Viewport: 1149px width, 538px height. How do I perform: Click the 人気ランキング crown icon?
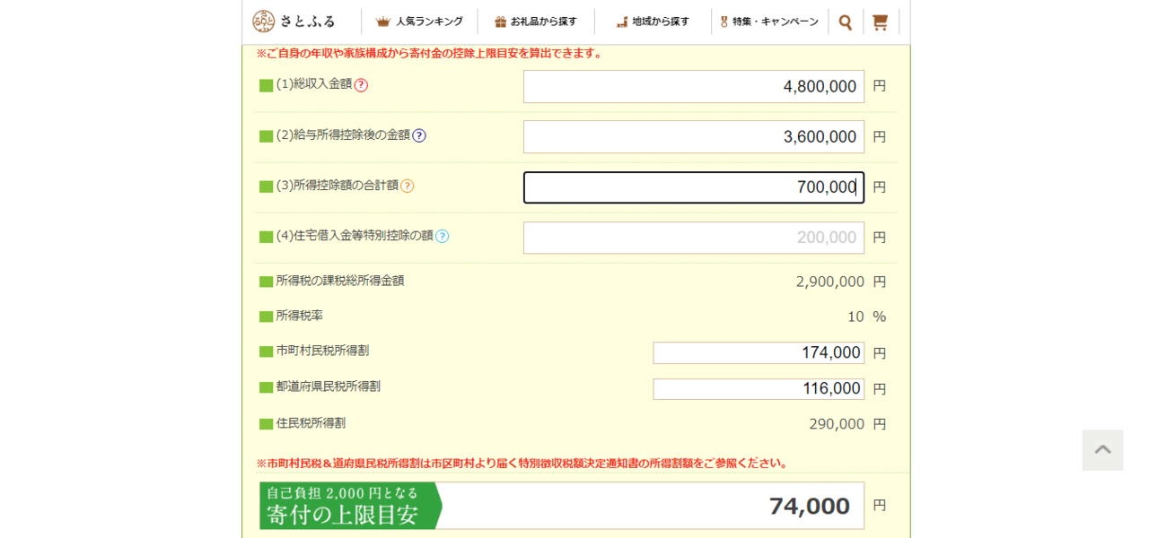[383, 22]
